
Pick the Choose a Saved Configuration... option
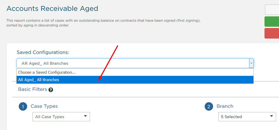tap(135, 72)
